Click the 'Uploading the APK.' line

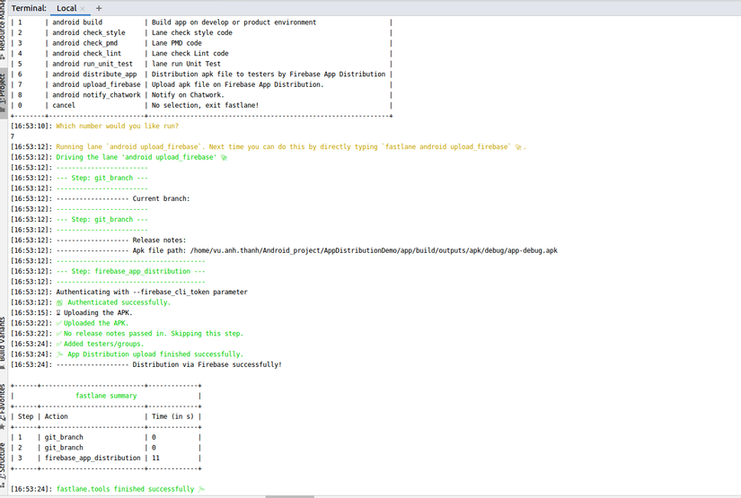pos(94,313)
